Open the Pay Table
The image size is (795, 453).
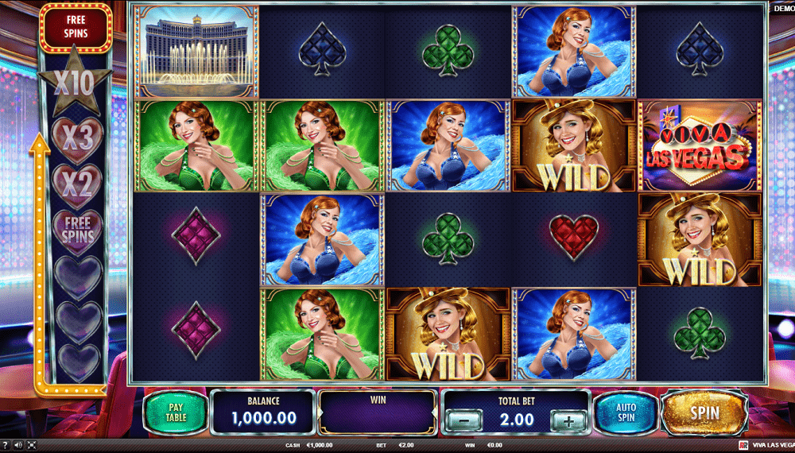tap(176, 412)
